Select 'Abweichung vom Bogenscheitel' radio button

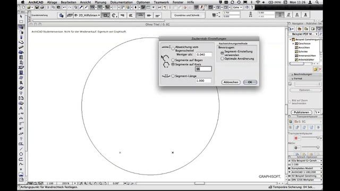(x=173, y=48)
